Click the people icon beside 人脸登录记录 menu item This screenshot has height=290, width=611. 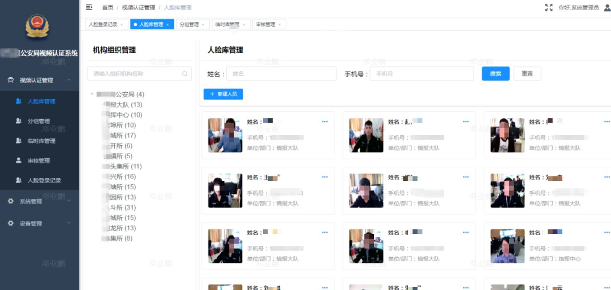[18, 180]
